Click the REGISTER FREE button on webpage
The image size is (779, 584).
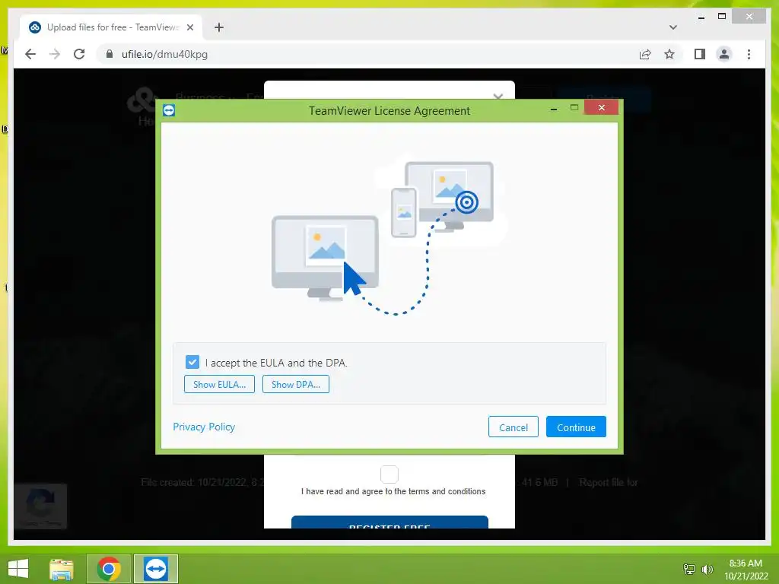[389, 522]
